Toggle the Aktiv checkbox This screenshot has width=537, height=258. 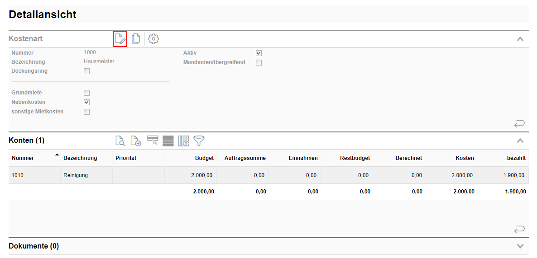(x=259, y=53)
